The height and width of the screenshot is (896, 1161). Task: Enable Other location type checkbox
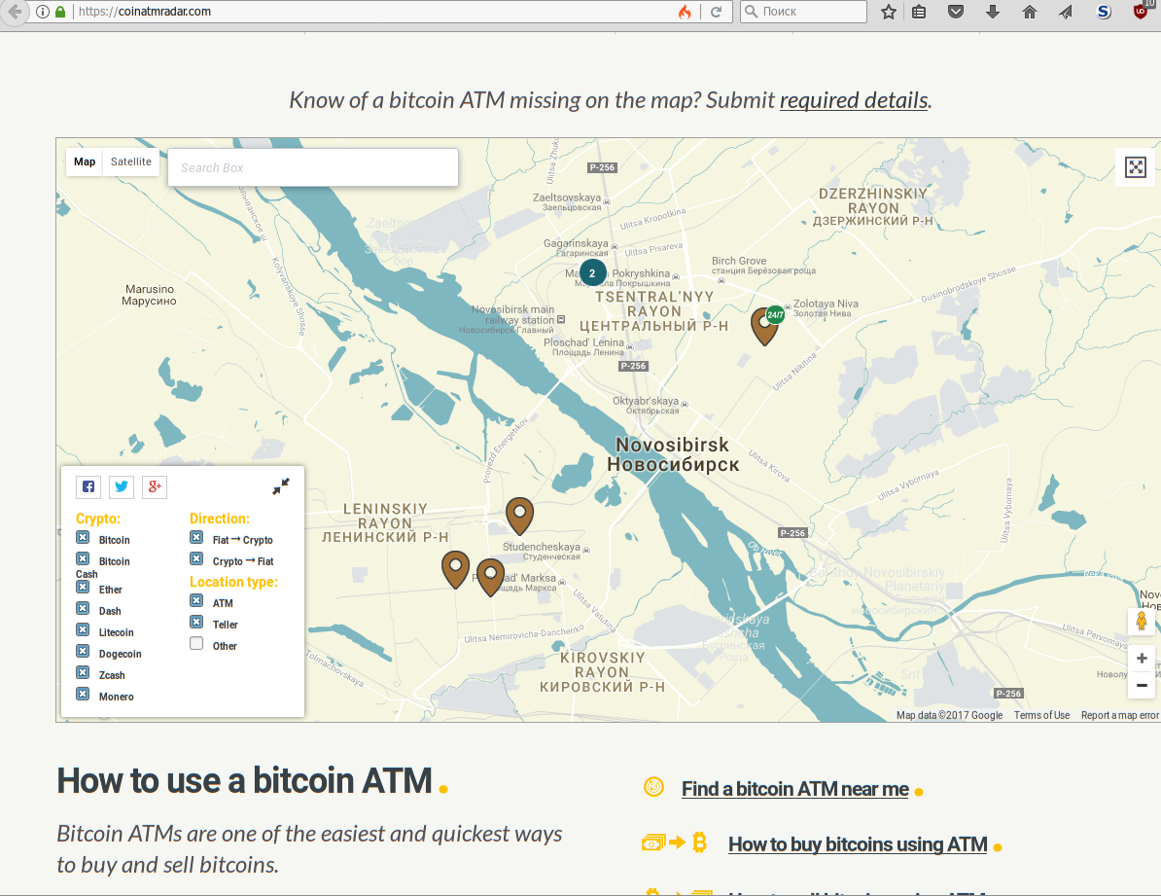coord(196,643)
